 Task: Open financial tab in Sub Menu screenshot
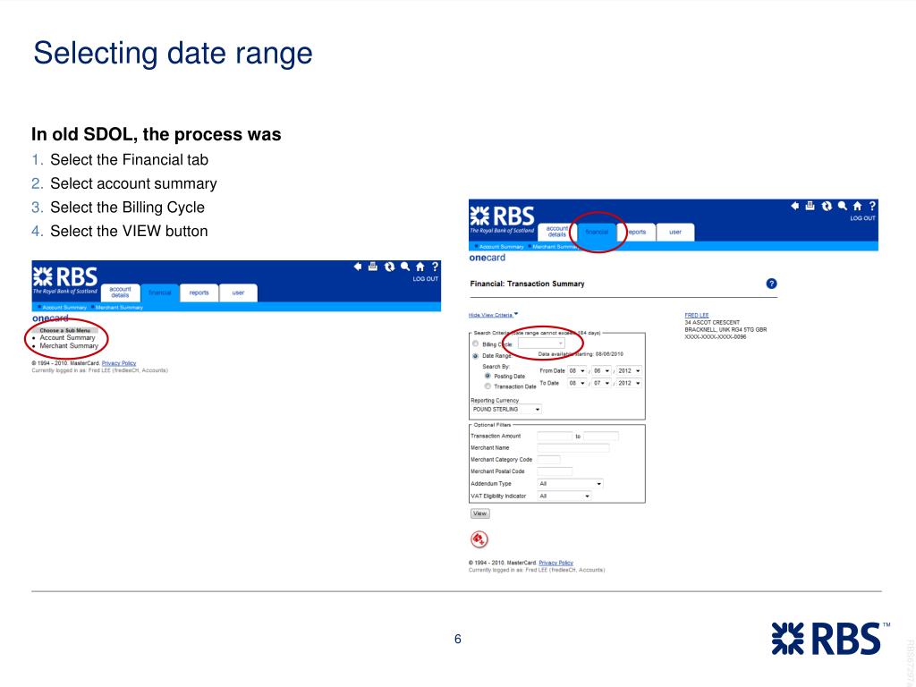tap(159, 293)
